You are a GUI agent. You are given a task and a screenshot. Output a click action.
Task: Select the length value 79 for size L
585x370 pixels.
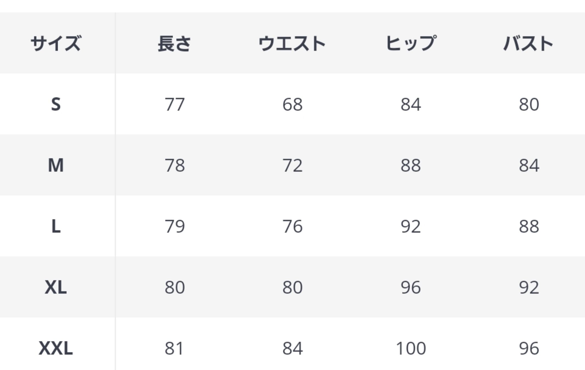(175, 227)
